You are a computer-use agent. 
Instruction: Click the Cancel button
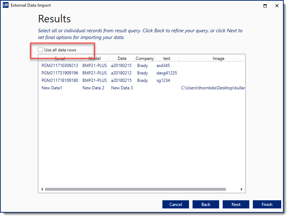tap(176, 205)
